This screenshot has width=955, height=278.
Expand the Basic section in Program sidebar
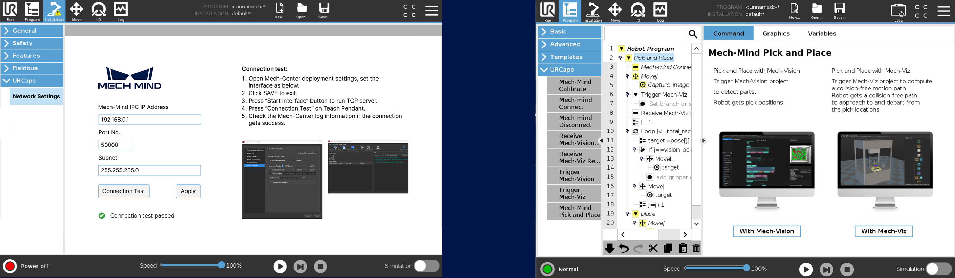click(570, 32)
